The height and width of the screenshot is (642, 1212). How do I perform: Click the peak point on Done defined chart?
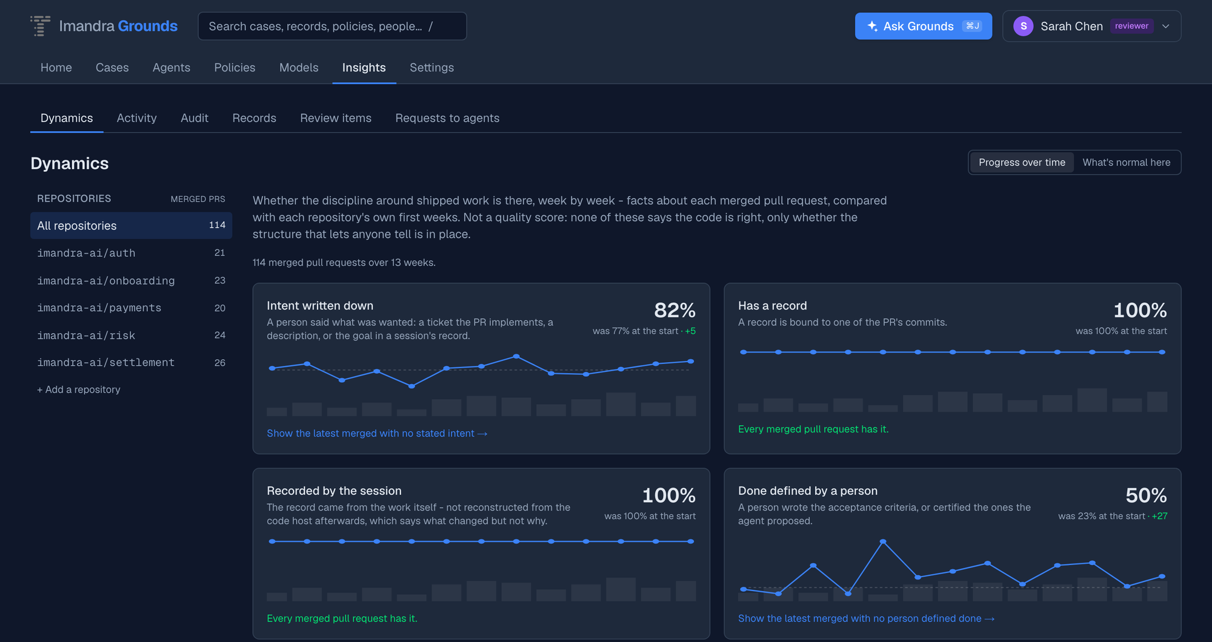[x=883, y=541]
